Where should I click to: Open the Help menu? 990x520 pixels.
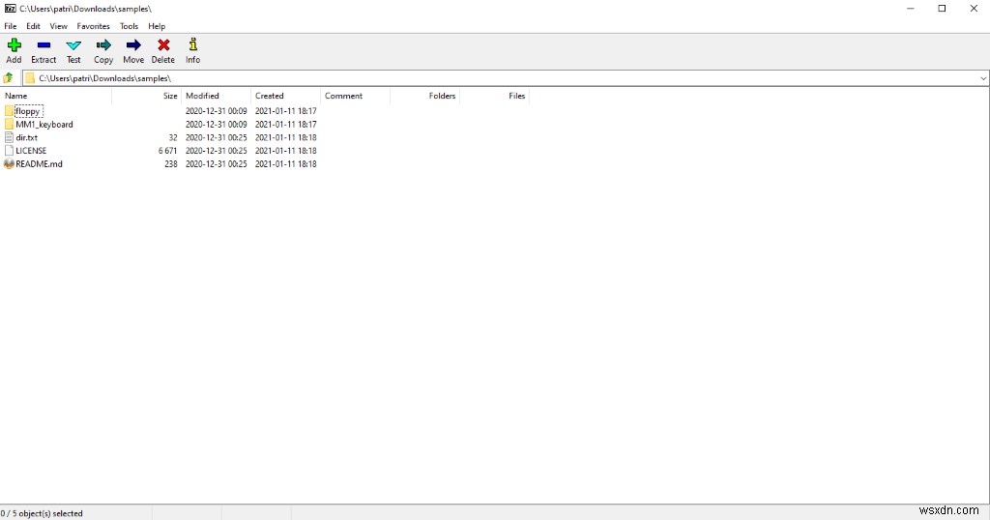click(157, 26)
